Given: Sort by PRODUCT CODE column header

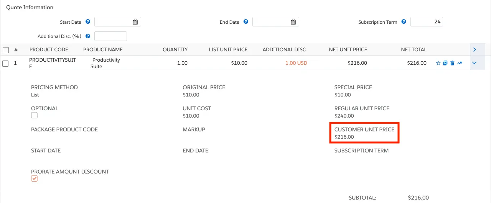Looking at the screenshot, I should (49, 50).
